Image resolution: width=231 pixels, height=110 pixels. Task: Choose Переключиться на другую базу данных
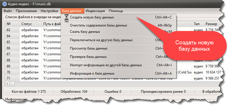[119, 40]
